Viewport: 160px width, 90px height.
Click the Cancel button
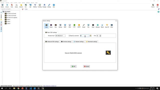pyautogui.click(x=86, y=66)
